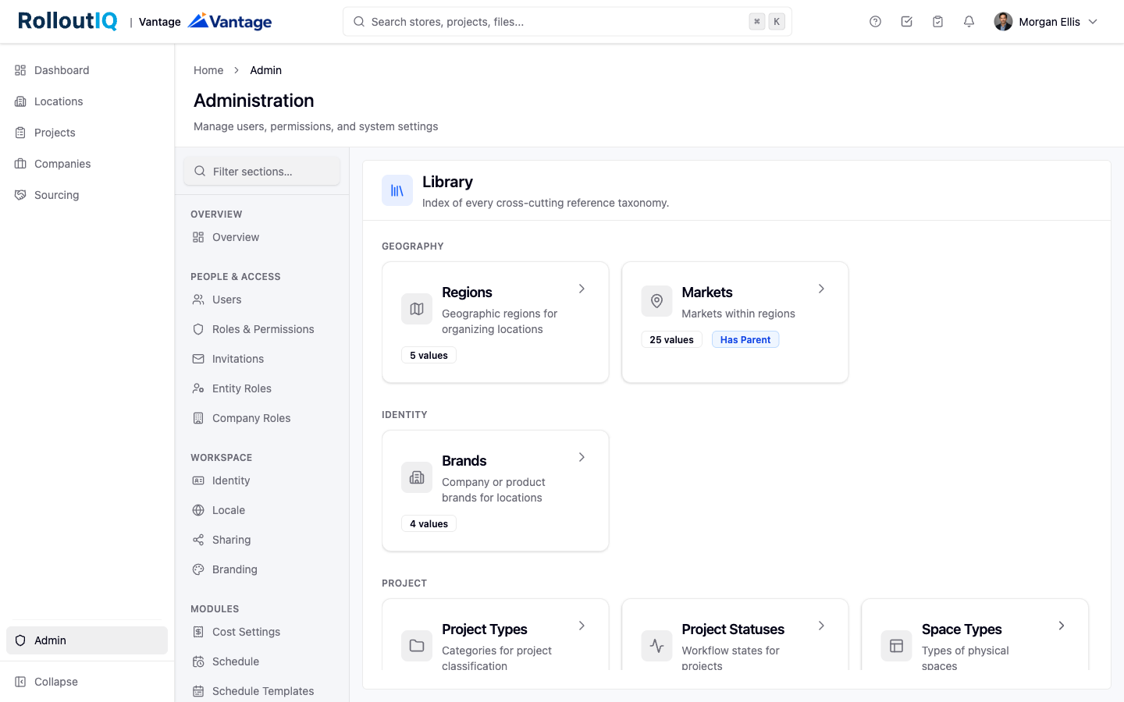The image size is (1124, 702).
Task: Click the Project Types folder icon
Action: pyautogui.click(x=417, y=646)
